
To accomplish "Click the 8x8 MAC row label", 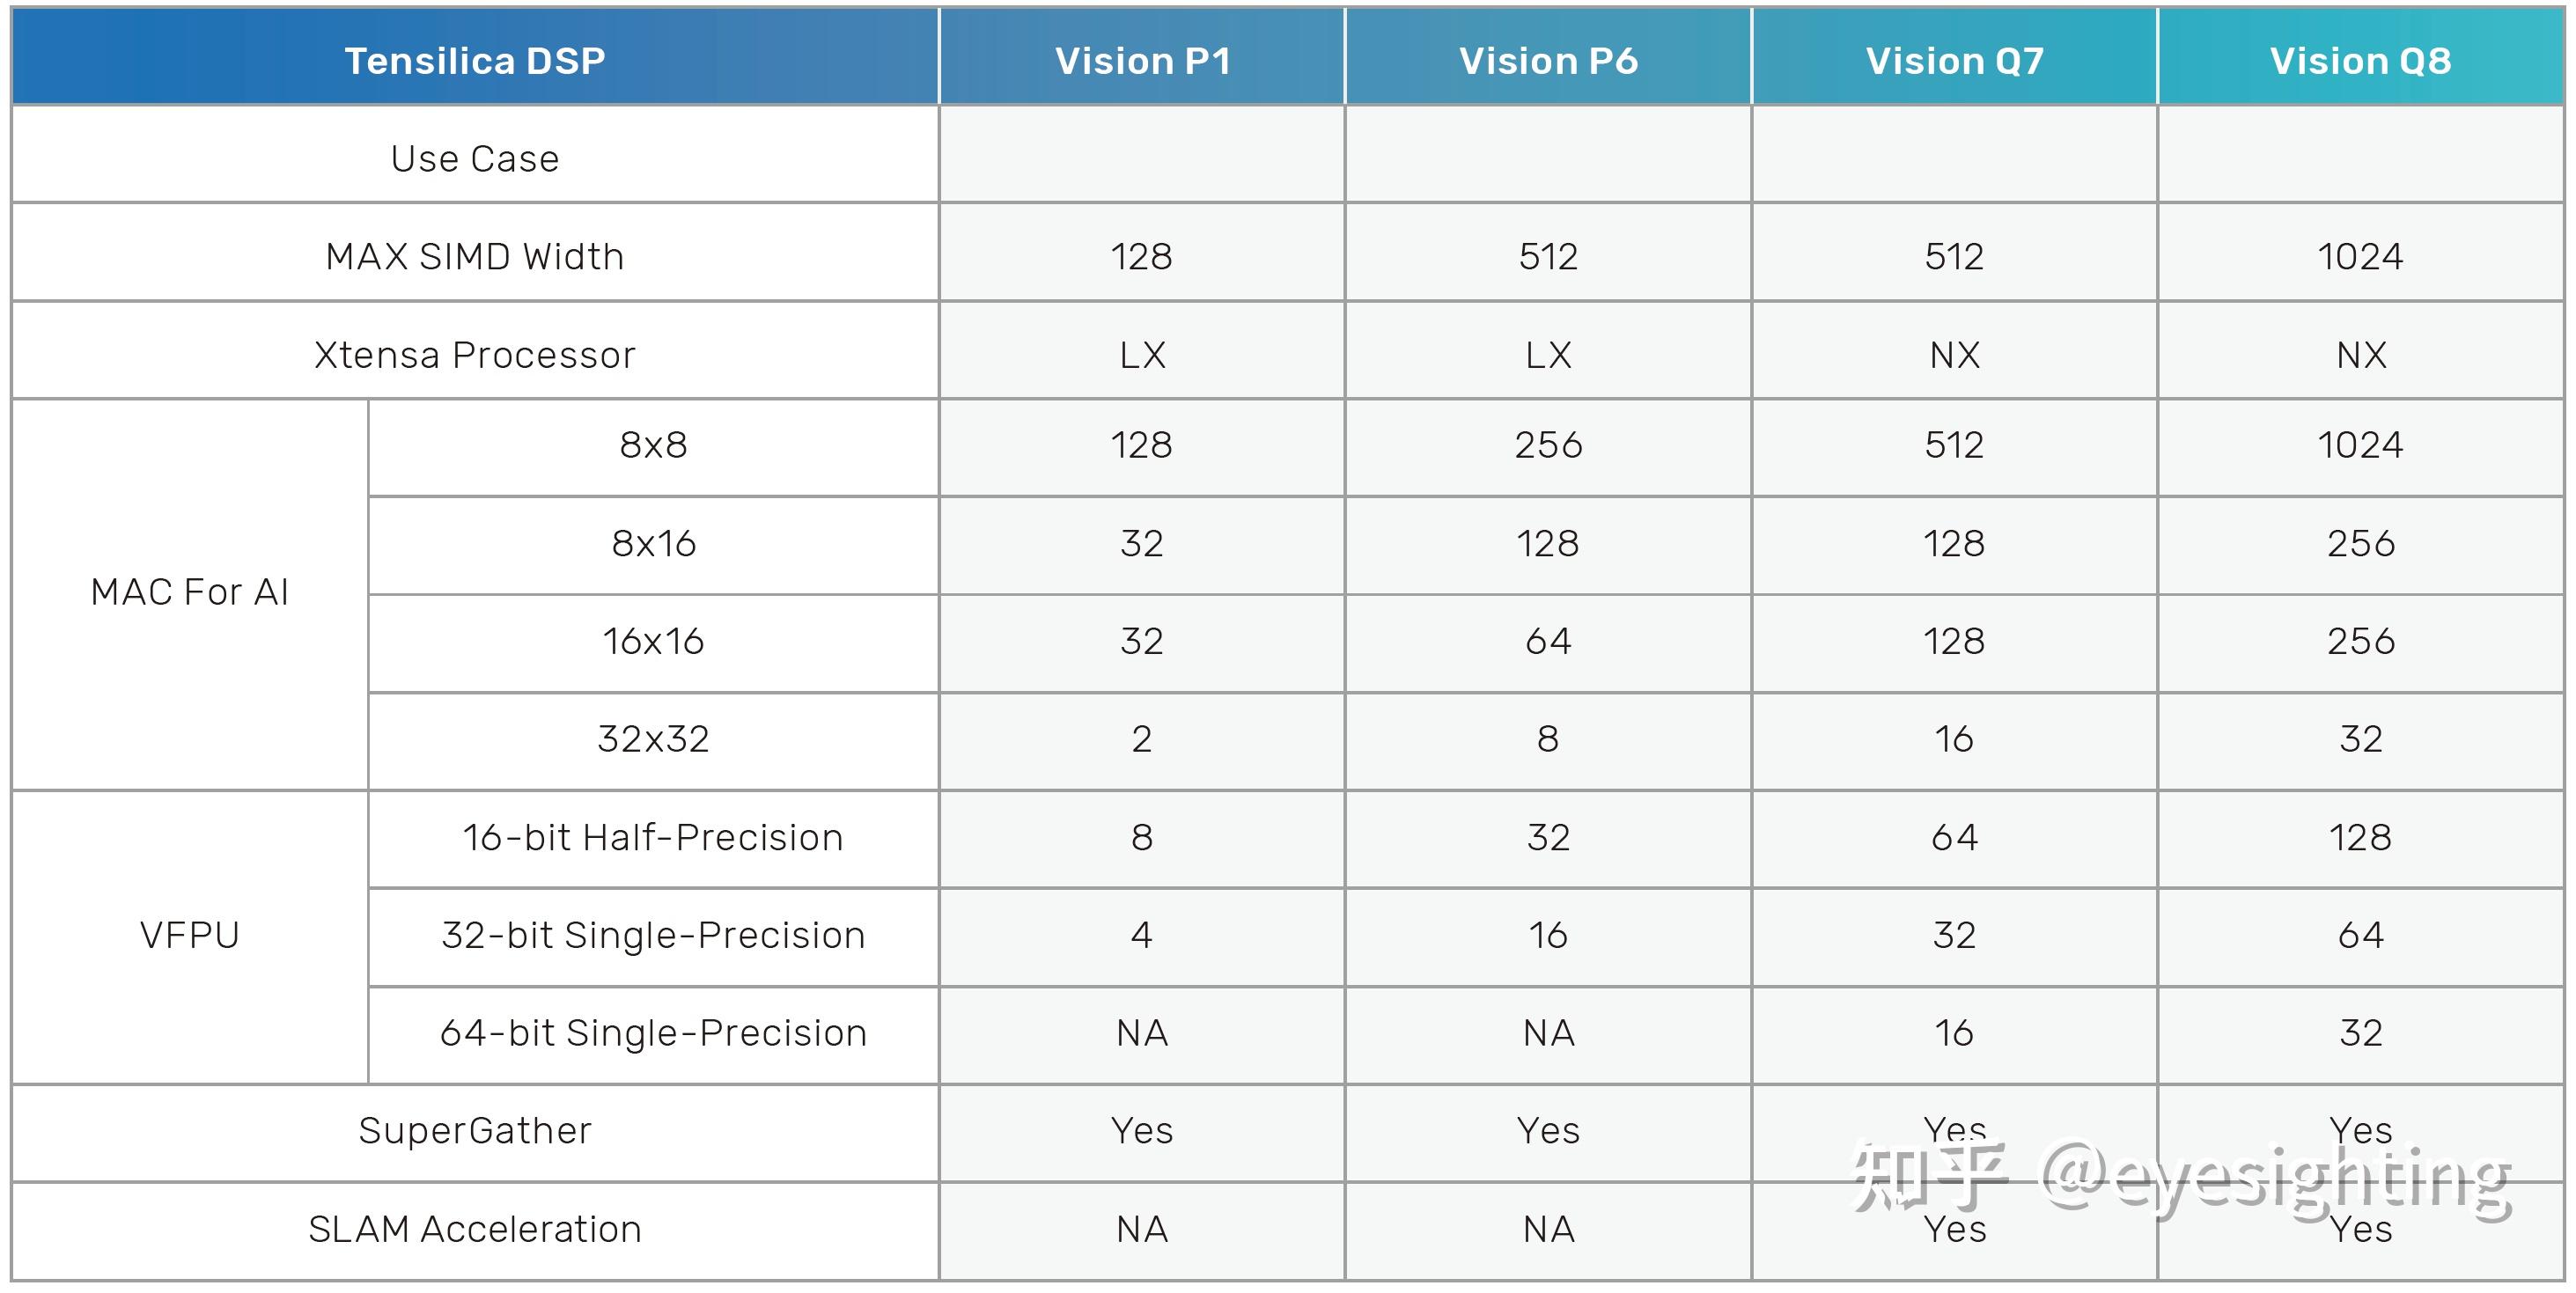I will [x=653, y=445].
